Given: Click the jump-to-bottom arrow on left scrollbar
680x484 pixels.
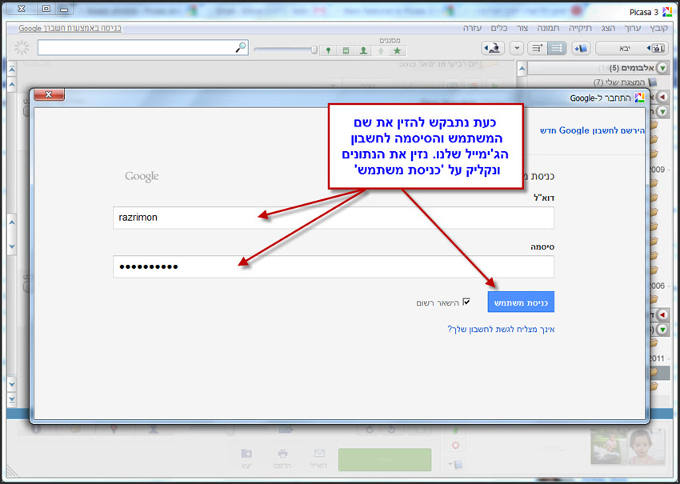Looking at the screenshot, I should click(12, 399).
